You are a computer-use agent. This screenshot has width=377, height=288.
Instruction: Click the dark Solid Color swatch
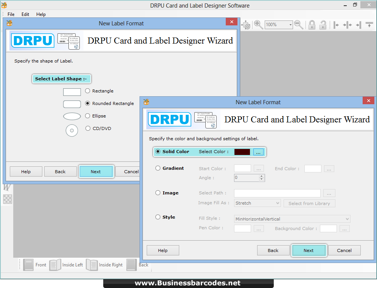click(242, 152)
